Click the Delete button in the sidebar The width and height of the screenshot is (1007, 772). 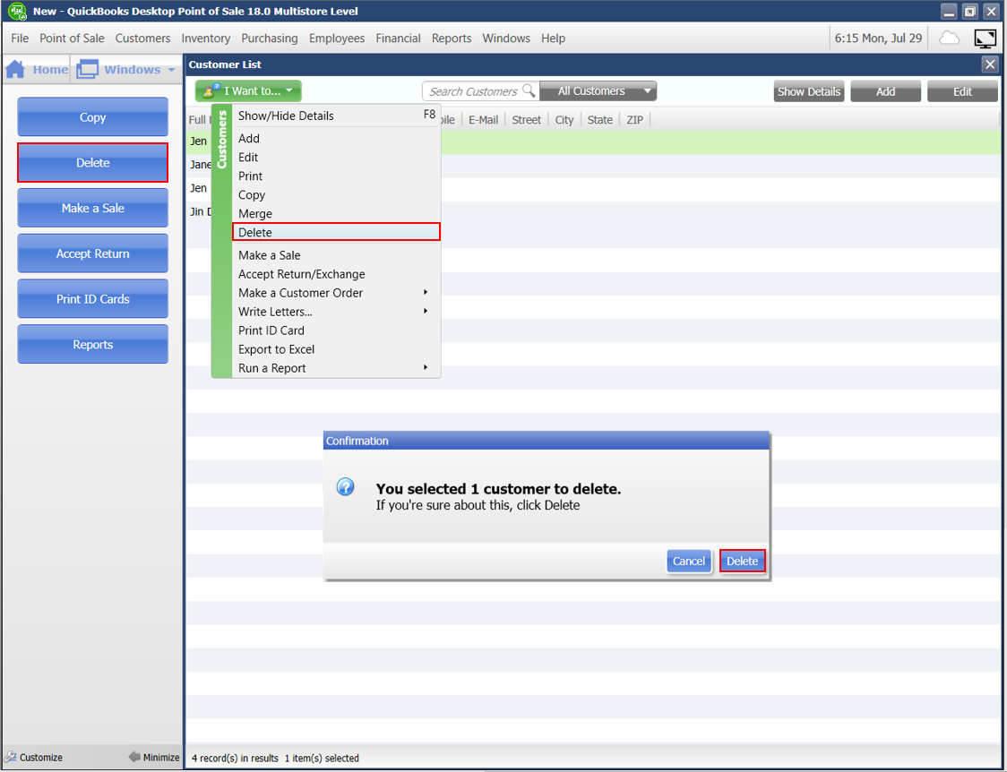pos(92,162)
